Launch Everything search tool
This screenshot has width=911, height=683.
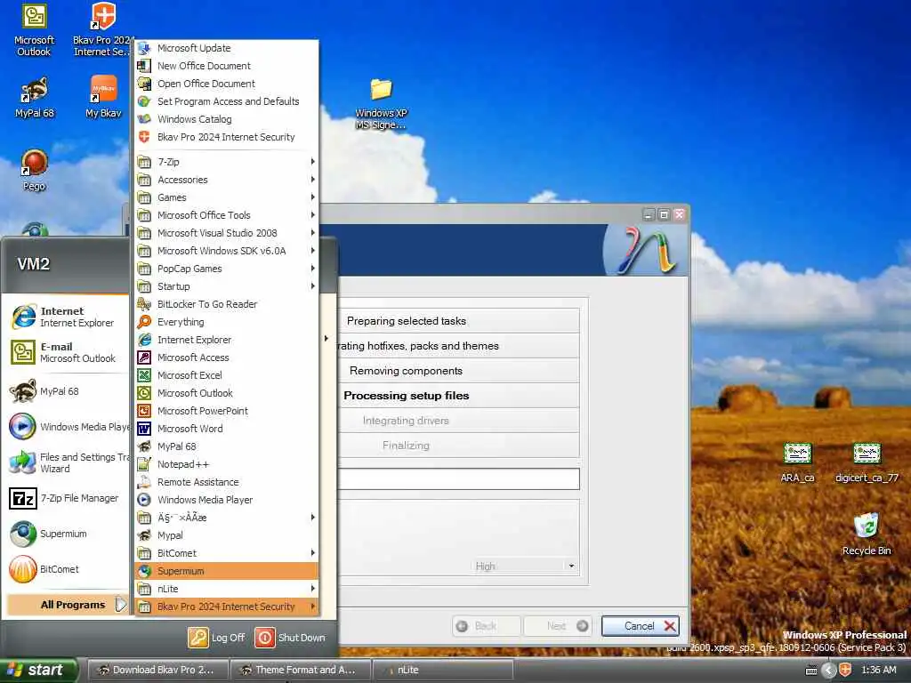click(x=227, y=322)
